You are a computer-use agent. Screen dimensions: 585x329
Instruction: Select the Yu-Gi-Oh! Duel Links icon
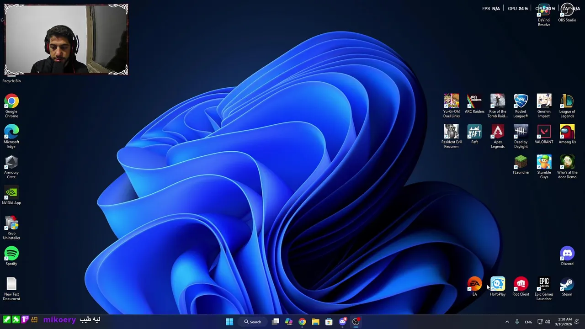click(451, 106)
